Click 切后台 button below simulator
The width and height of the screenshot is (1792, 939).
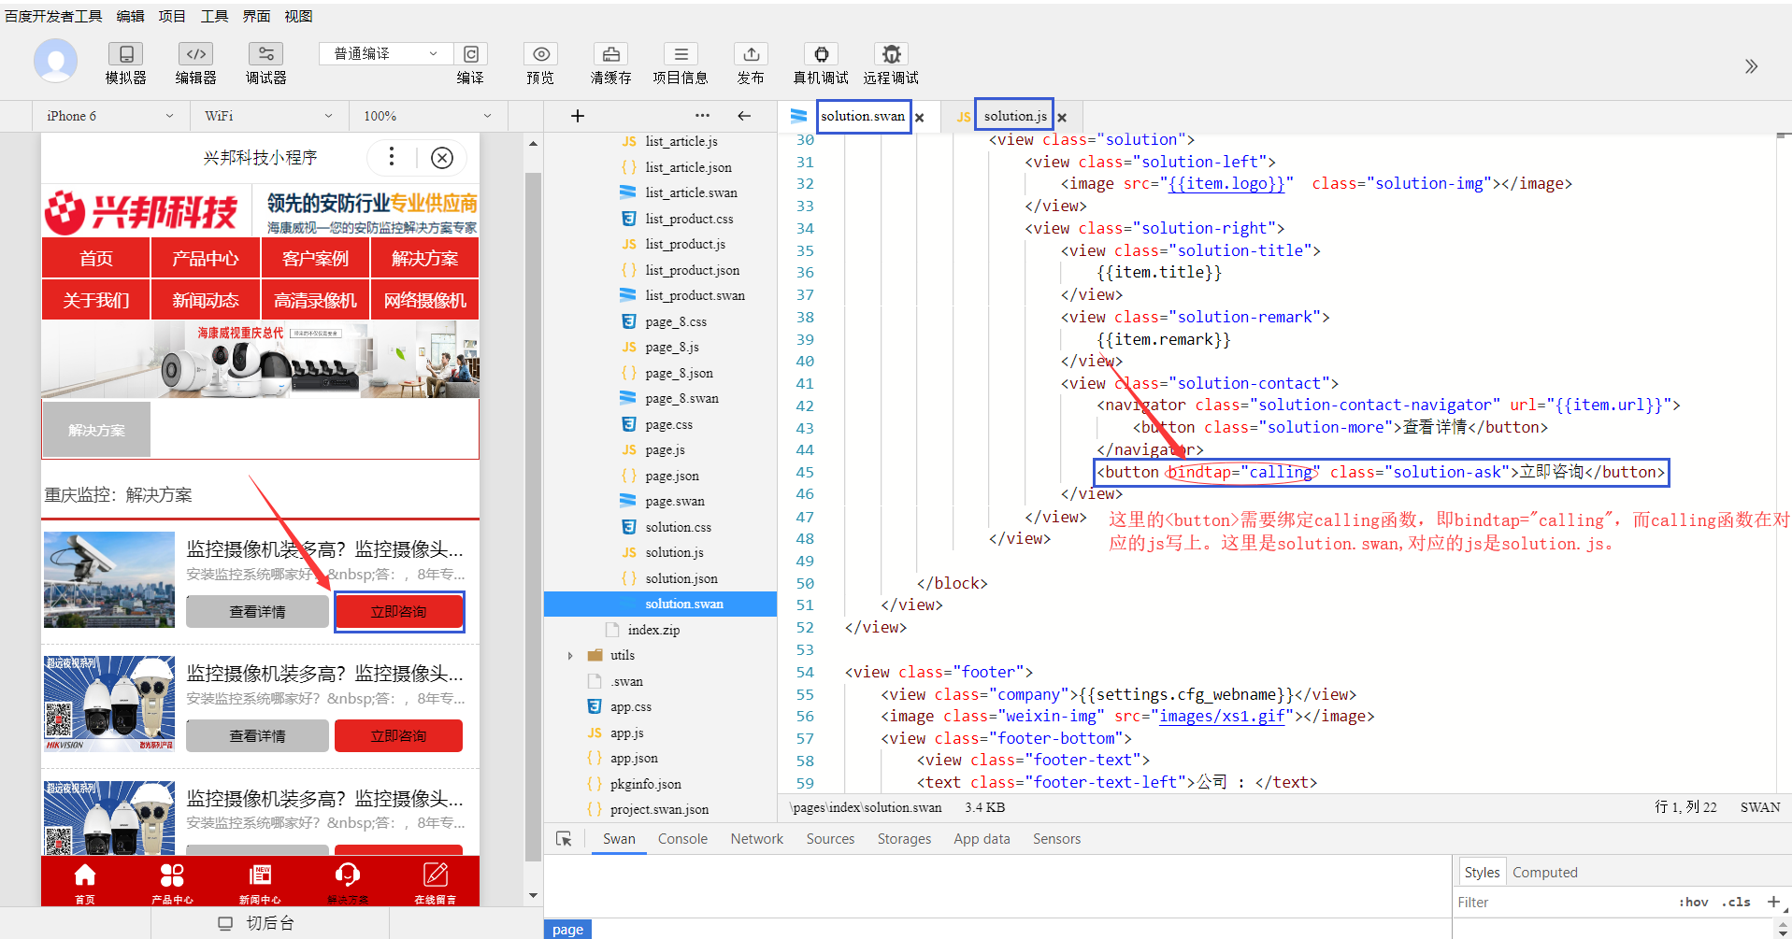tap(256, 923)
